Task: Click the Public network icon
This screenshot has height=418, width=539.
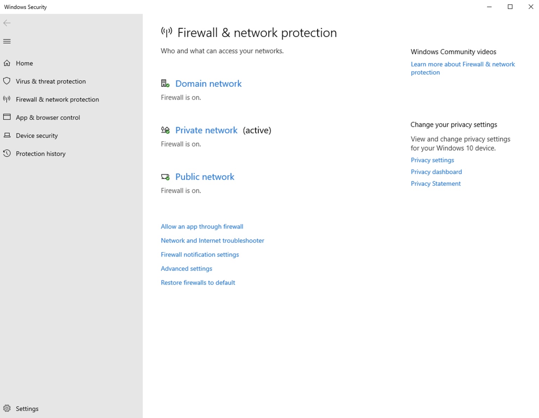Action: (165, 177)
